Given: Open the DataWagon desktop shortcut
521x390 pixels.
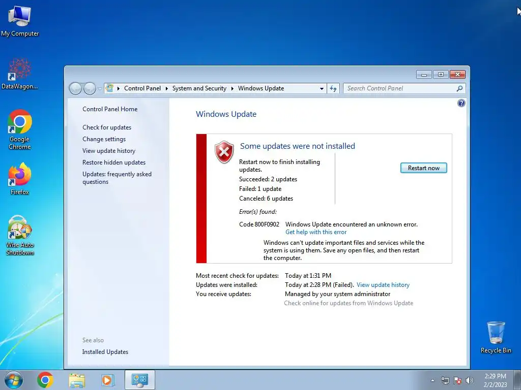Looking at the screenshot, I should (x=20, y=74).
